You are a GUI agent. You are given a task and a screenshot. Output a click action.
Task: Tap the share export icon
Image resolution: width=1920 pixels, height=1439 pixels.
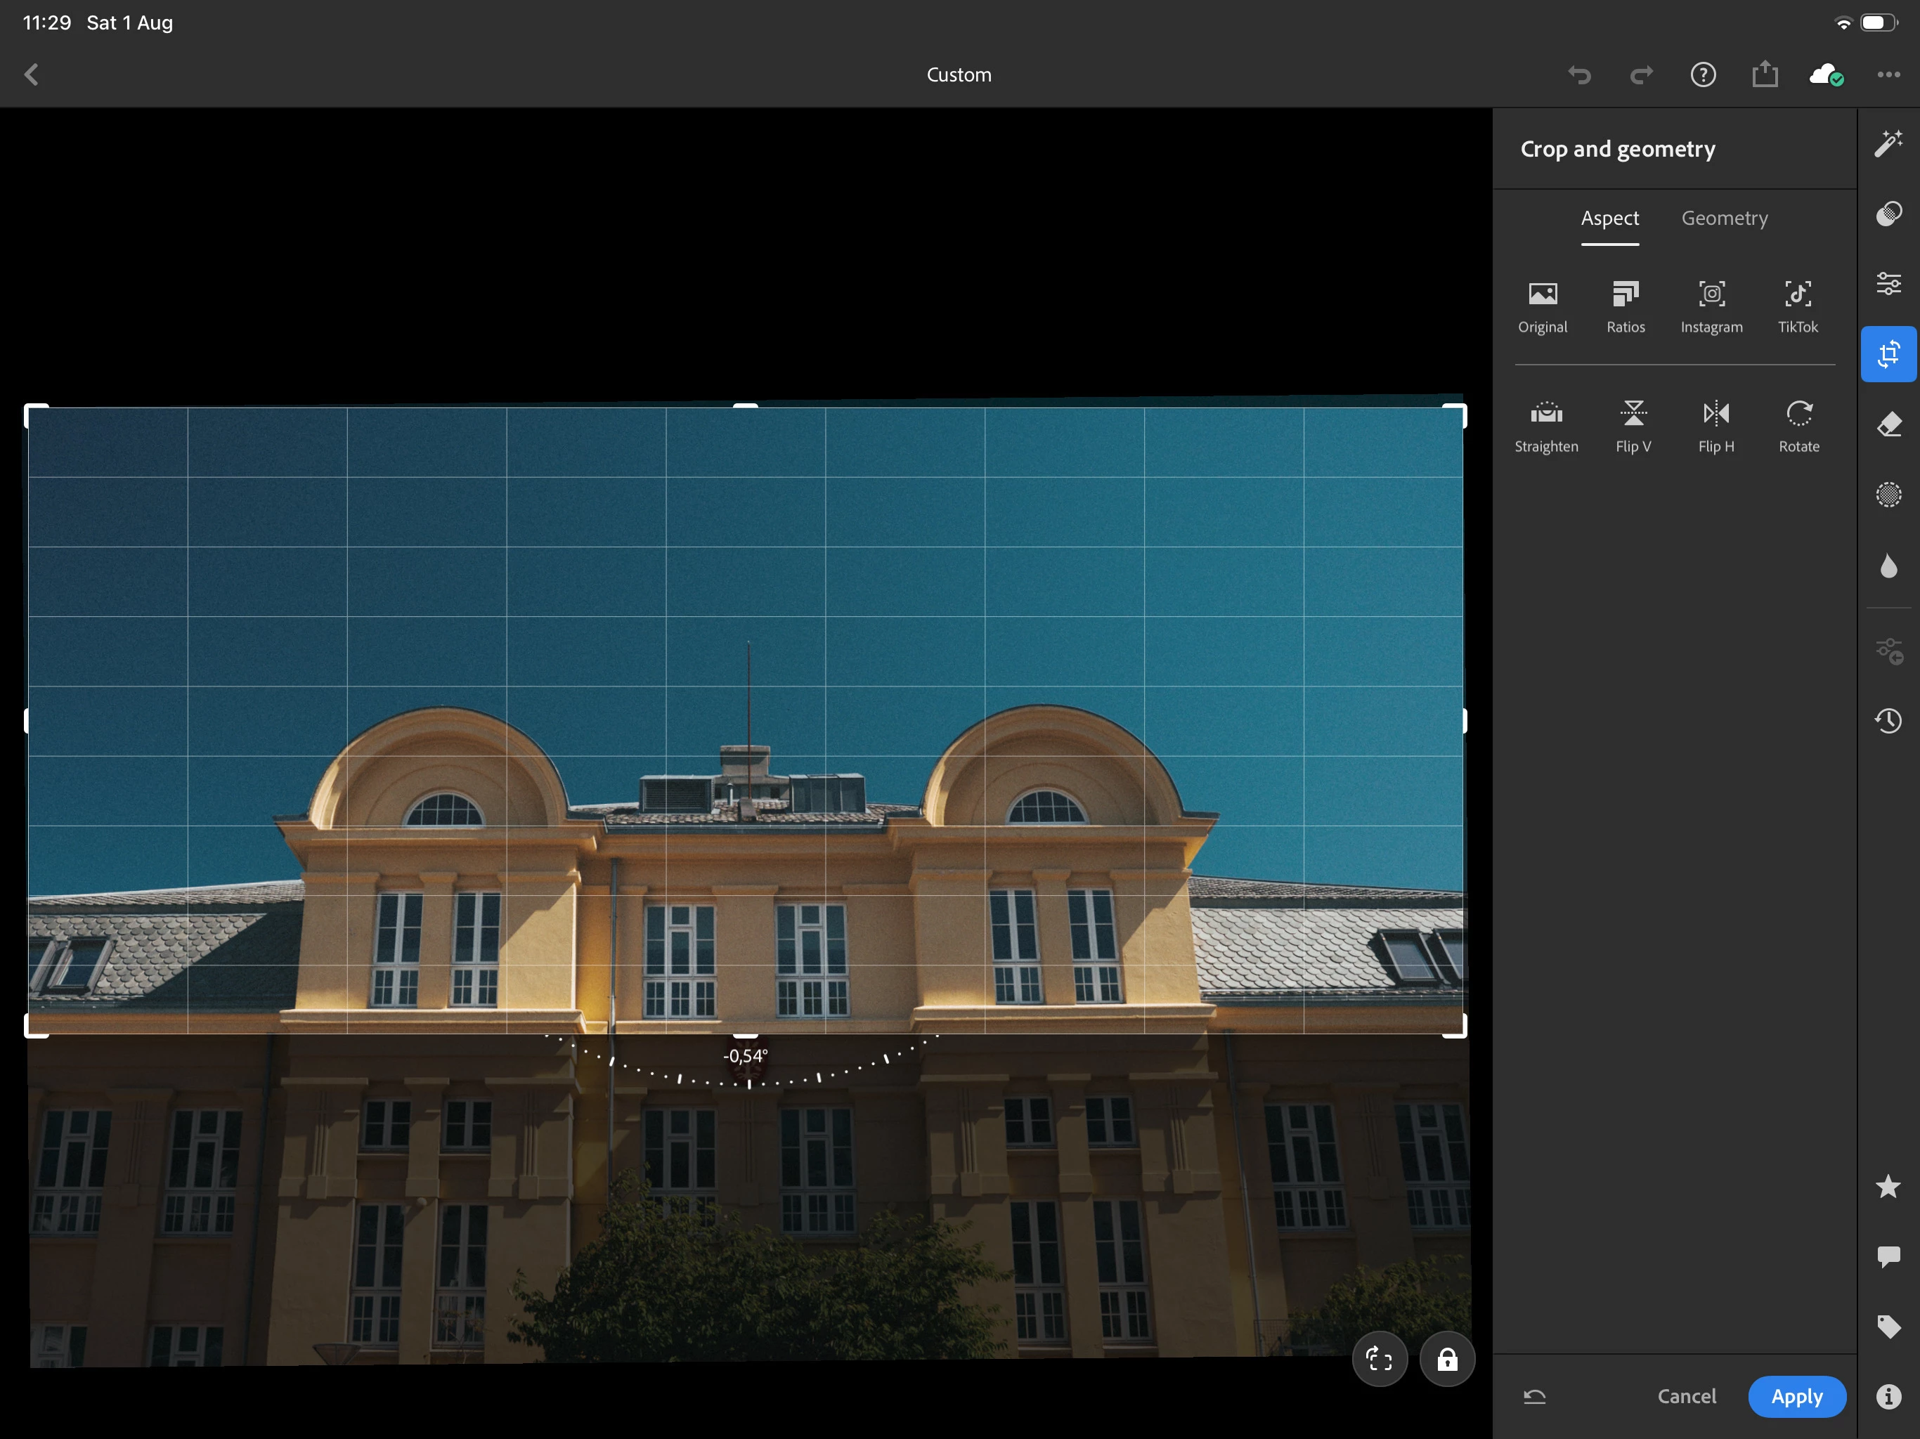click(1765, 74)
